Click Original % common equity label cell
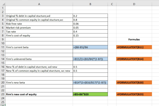Image resolution: width=159 pixels, height=106 pixels. 39,20
